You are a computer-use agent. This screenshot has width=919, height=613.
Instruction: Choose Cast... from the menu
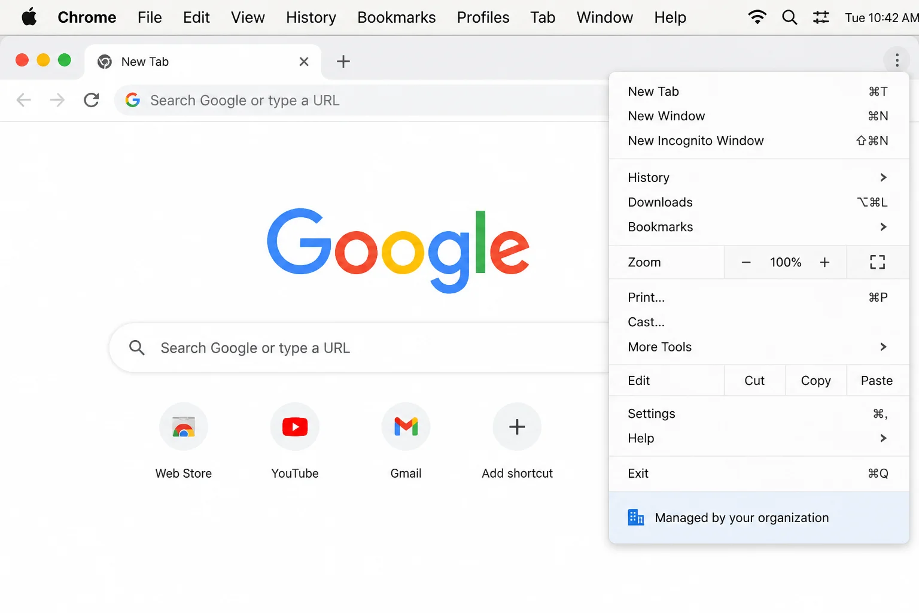coord(759,322)
